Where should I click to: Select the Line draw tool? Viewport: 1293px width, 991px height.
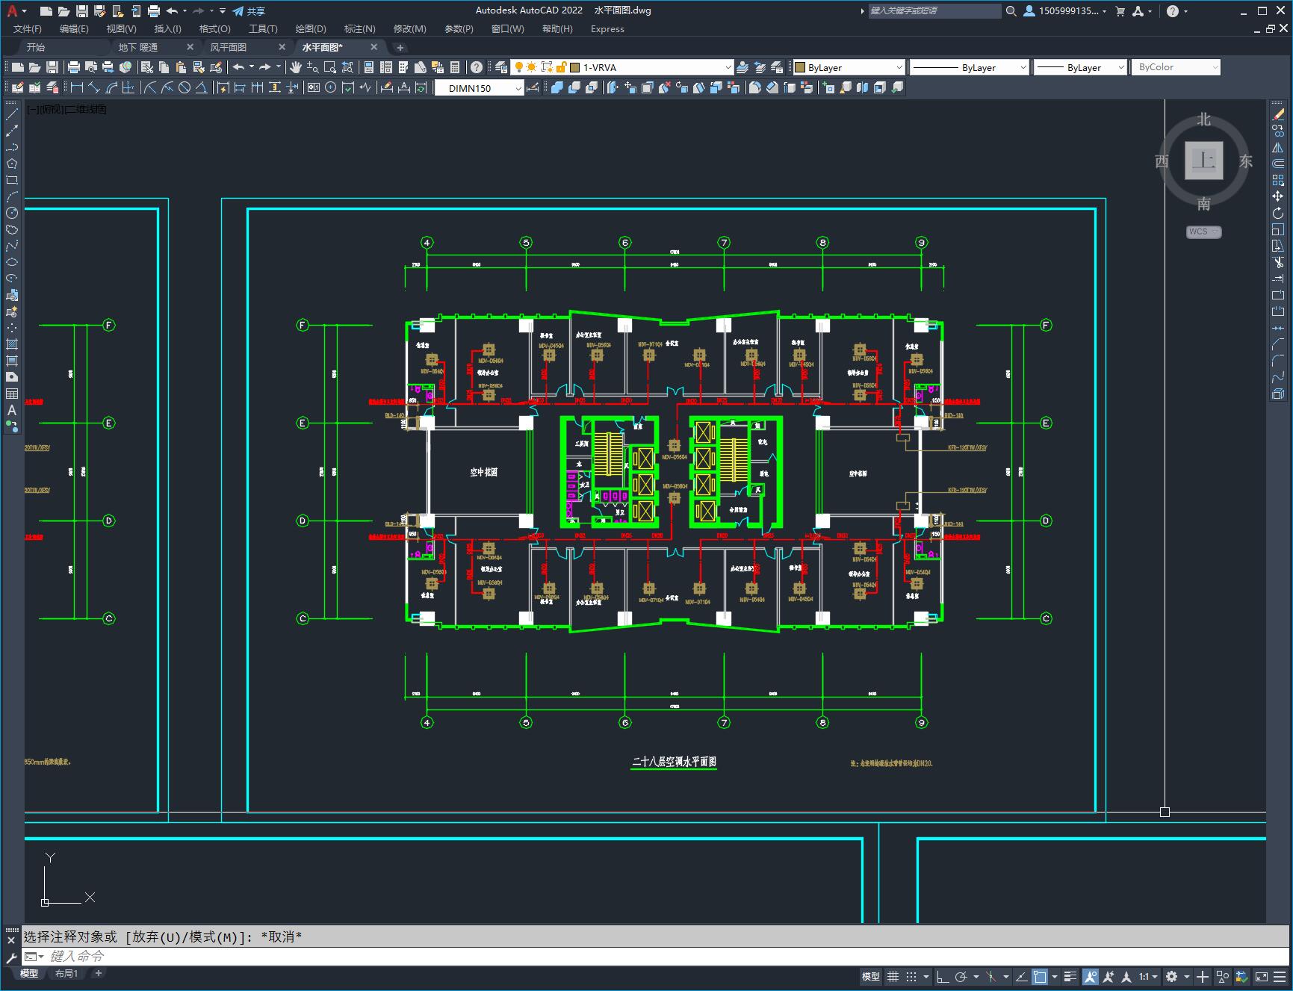pos(12,114)
